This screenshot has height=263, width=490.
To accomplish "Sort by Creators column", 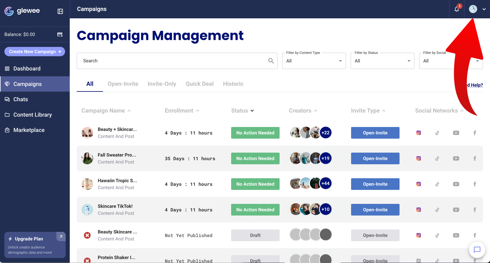I will (303, 111).
